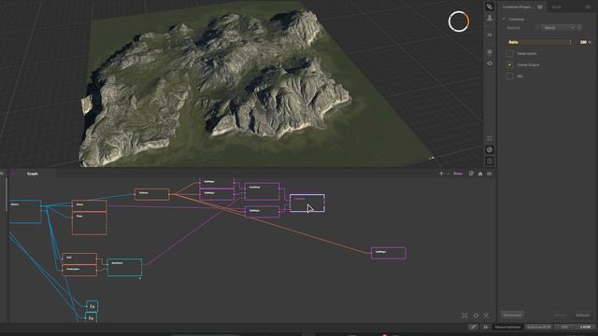Image resolution: width=598 pixels, height=336 pixels.
Task: Collapse the Combine section in the properties
Action: click(504, 19)
